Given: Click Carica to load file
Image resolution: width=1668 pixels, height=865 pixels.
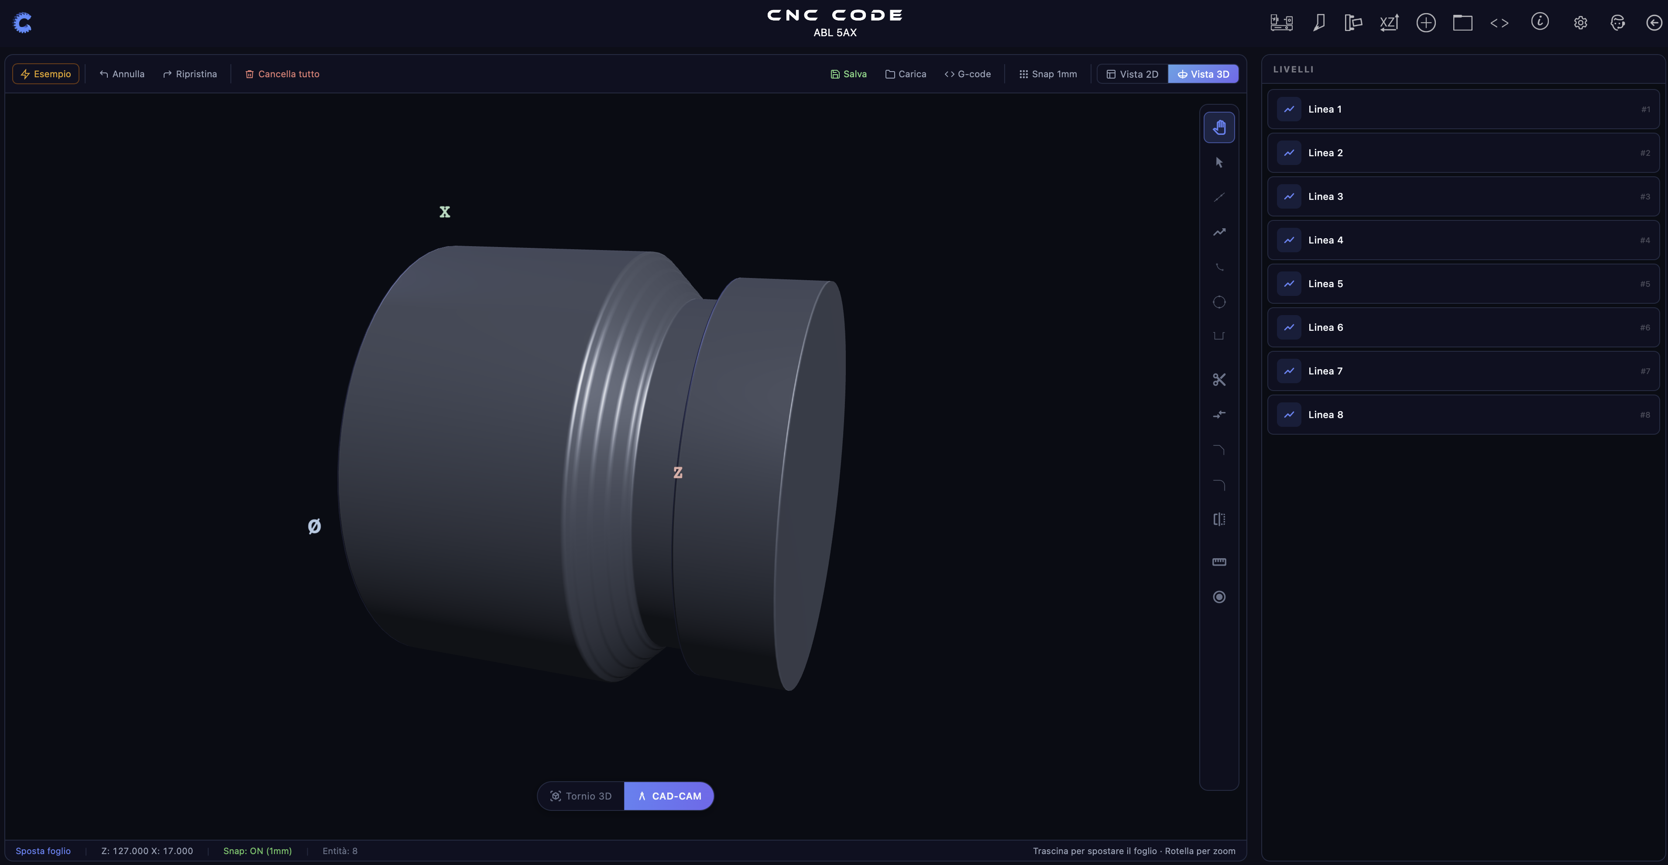Looking at the screenshot, I should tap(905, 75).
